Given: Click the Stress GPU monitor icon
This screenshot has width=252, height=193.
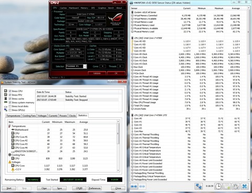Looking at the screenshot, I should click(6, 110).
